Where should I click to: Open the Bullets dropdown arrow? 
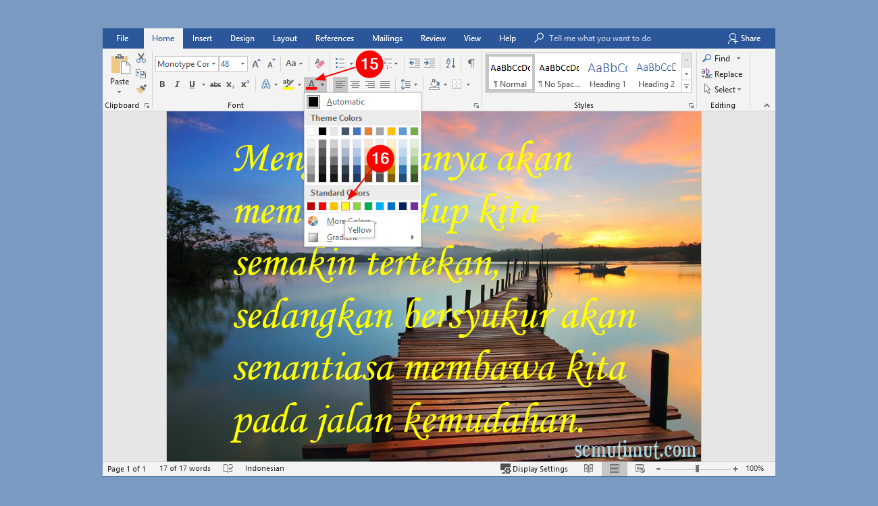pos(352,64)
